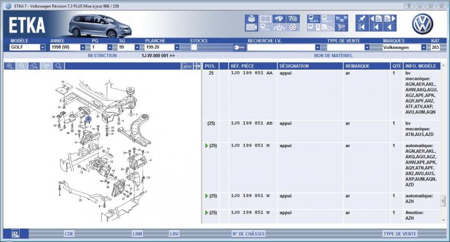The width and height of the screenshot is (450, 242).
Task: Click the BON DE MATÉRIEL link
Action: pyautogui.click(x=333, y=56)
